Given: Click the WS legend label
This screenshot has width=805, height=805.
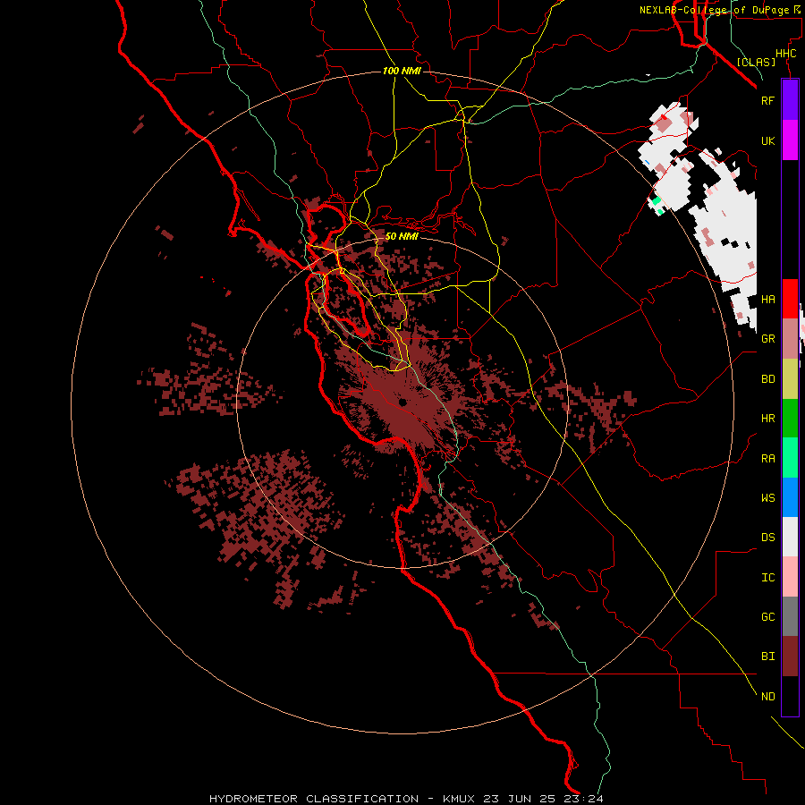Looking at the screenshot, I should 767,498.
